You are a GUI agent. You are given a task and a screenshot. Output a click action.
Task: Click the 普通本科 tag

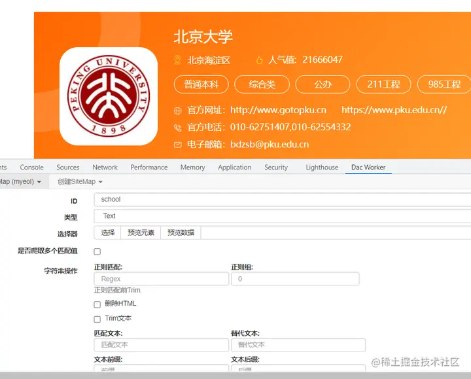pyautogui.click(x=201, y=84)
